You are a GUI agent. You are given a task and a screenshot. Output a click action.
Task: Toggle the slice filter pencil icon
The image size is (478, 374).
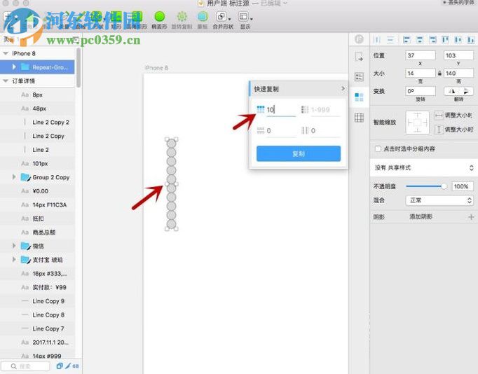[x=68, y=366]
